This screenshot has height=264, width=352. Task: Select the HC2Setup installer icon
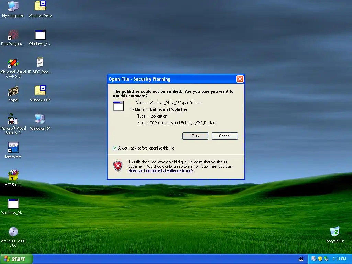(13, 175)
